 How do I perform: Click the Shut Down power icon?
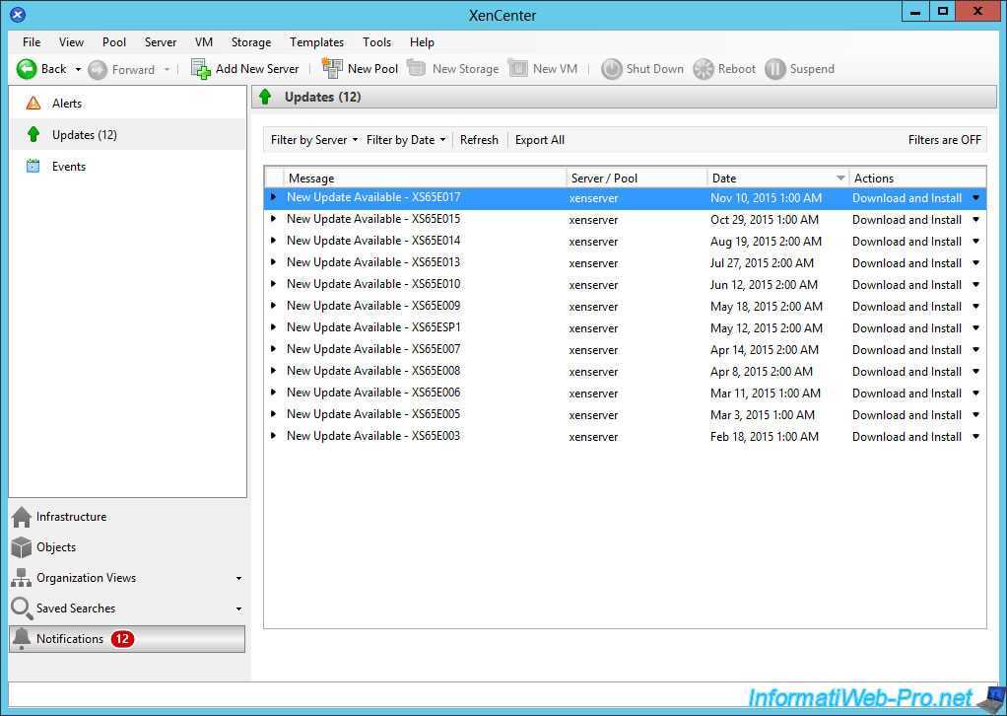[x=611, y=69]
